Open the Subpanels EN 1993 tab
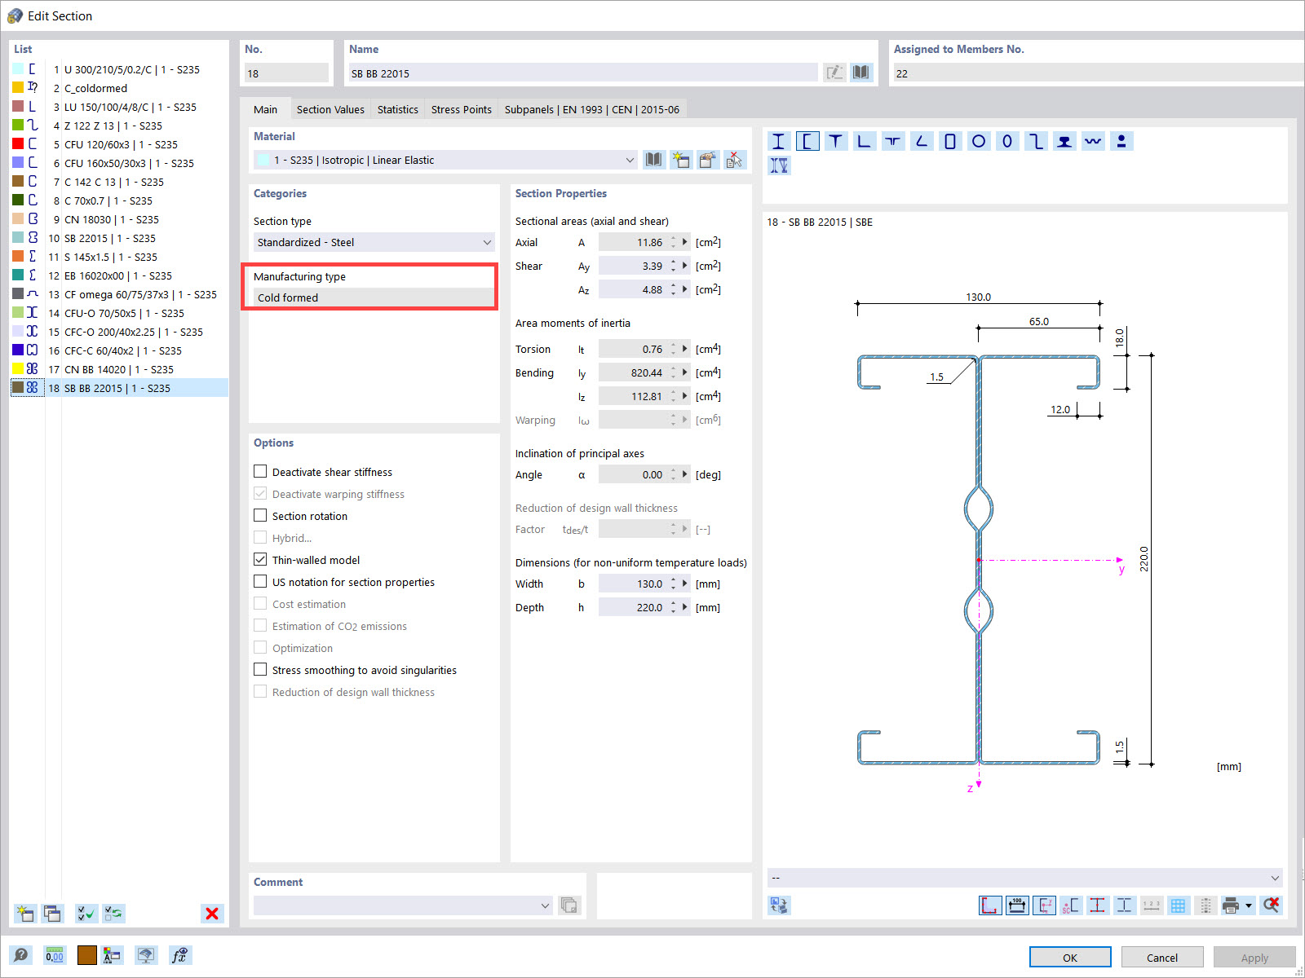 tap(592, 109)
